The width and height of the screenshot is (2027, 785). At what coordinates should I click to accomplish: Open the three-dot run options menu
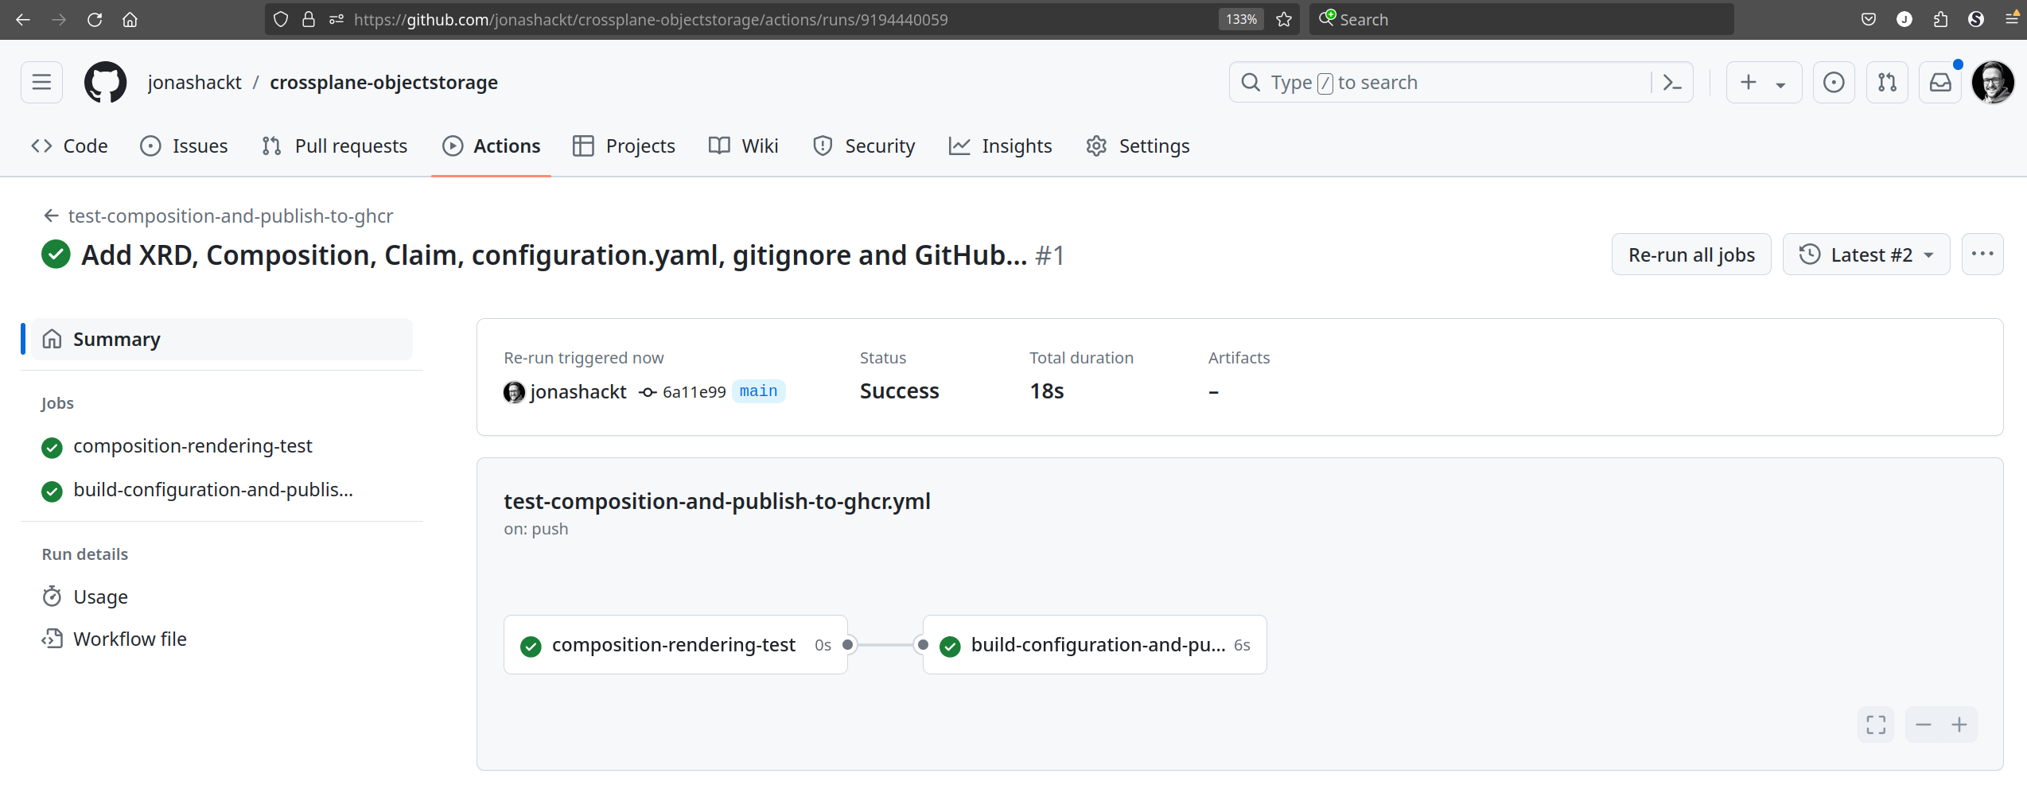pyautogui.click(x=1982, y=255)
